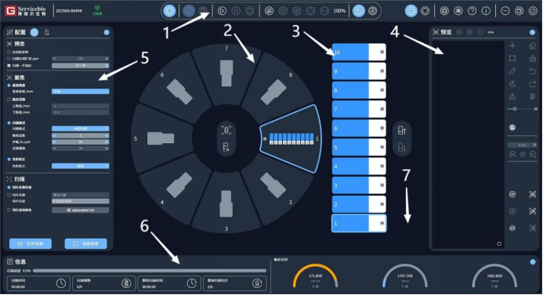Click the circled A auto-mode icon
This screenshot has width=543, height=295.
pos(373,11)
